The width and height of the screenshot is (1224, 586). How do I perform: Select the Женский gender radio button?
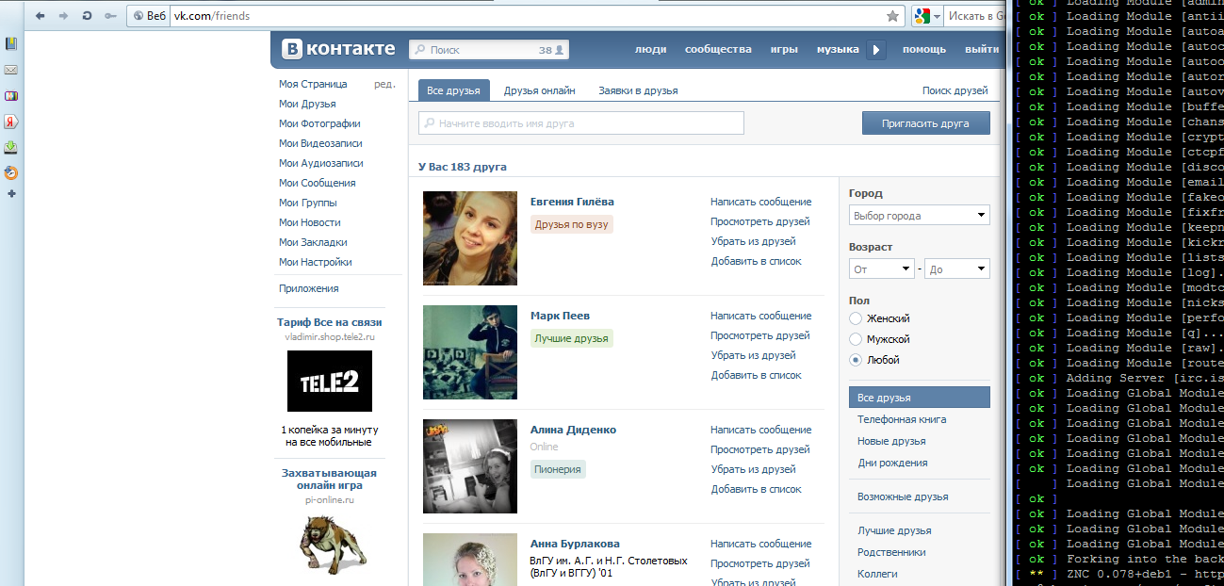[856, 318]
